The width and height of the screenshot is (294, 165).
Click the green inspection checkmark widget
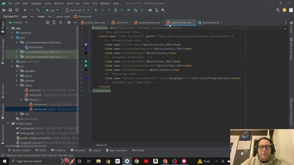(285, 28)
